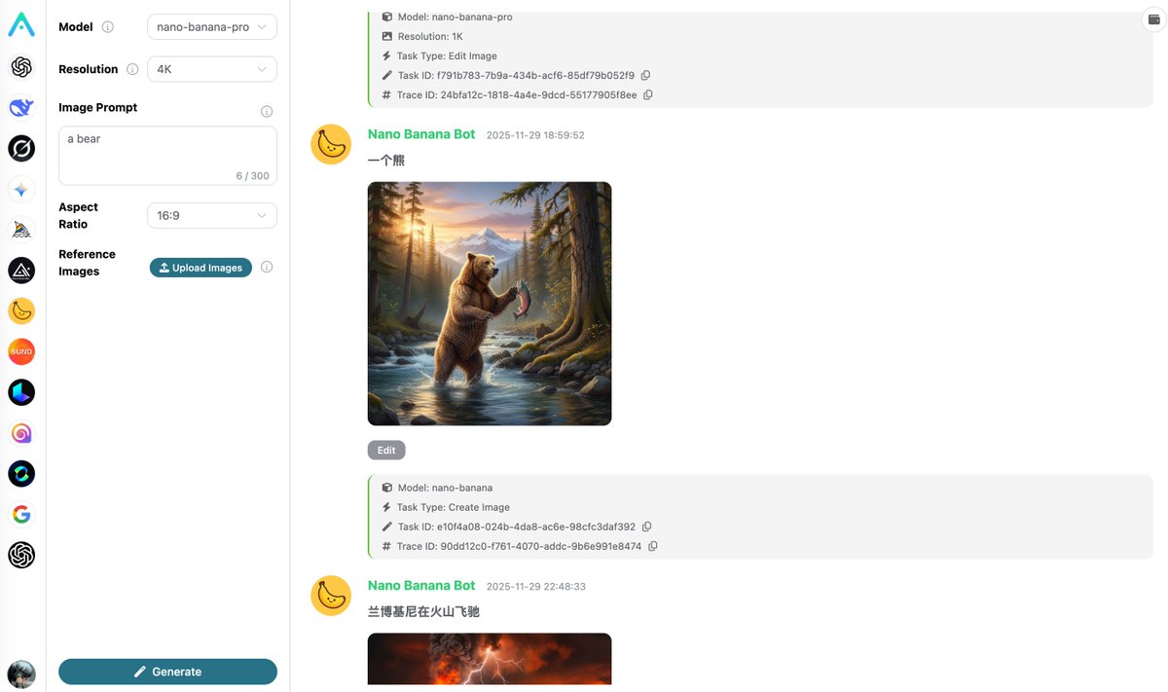This screenshot has width=1168, height=692.
Task: Click the text Task Type: Create Image
Action: tap(454, 507)
